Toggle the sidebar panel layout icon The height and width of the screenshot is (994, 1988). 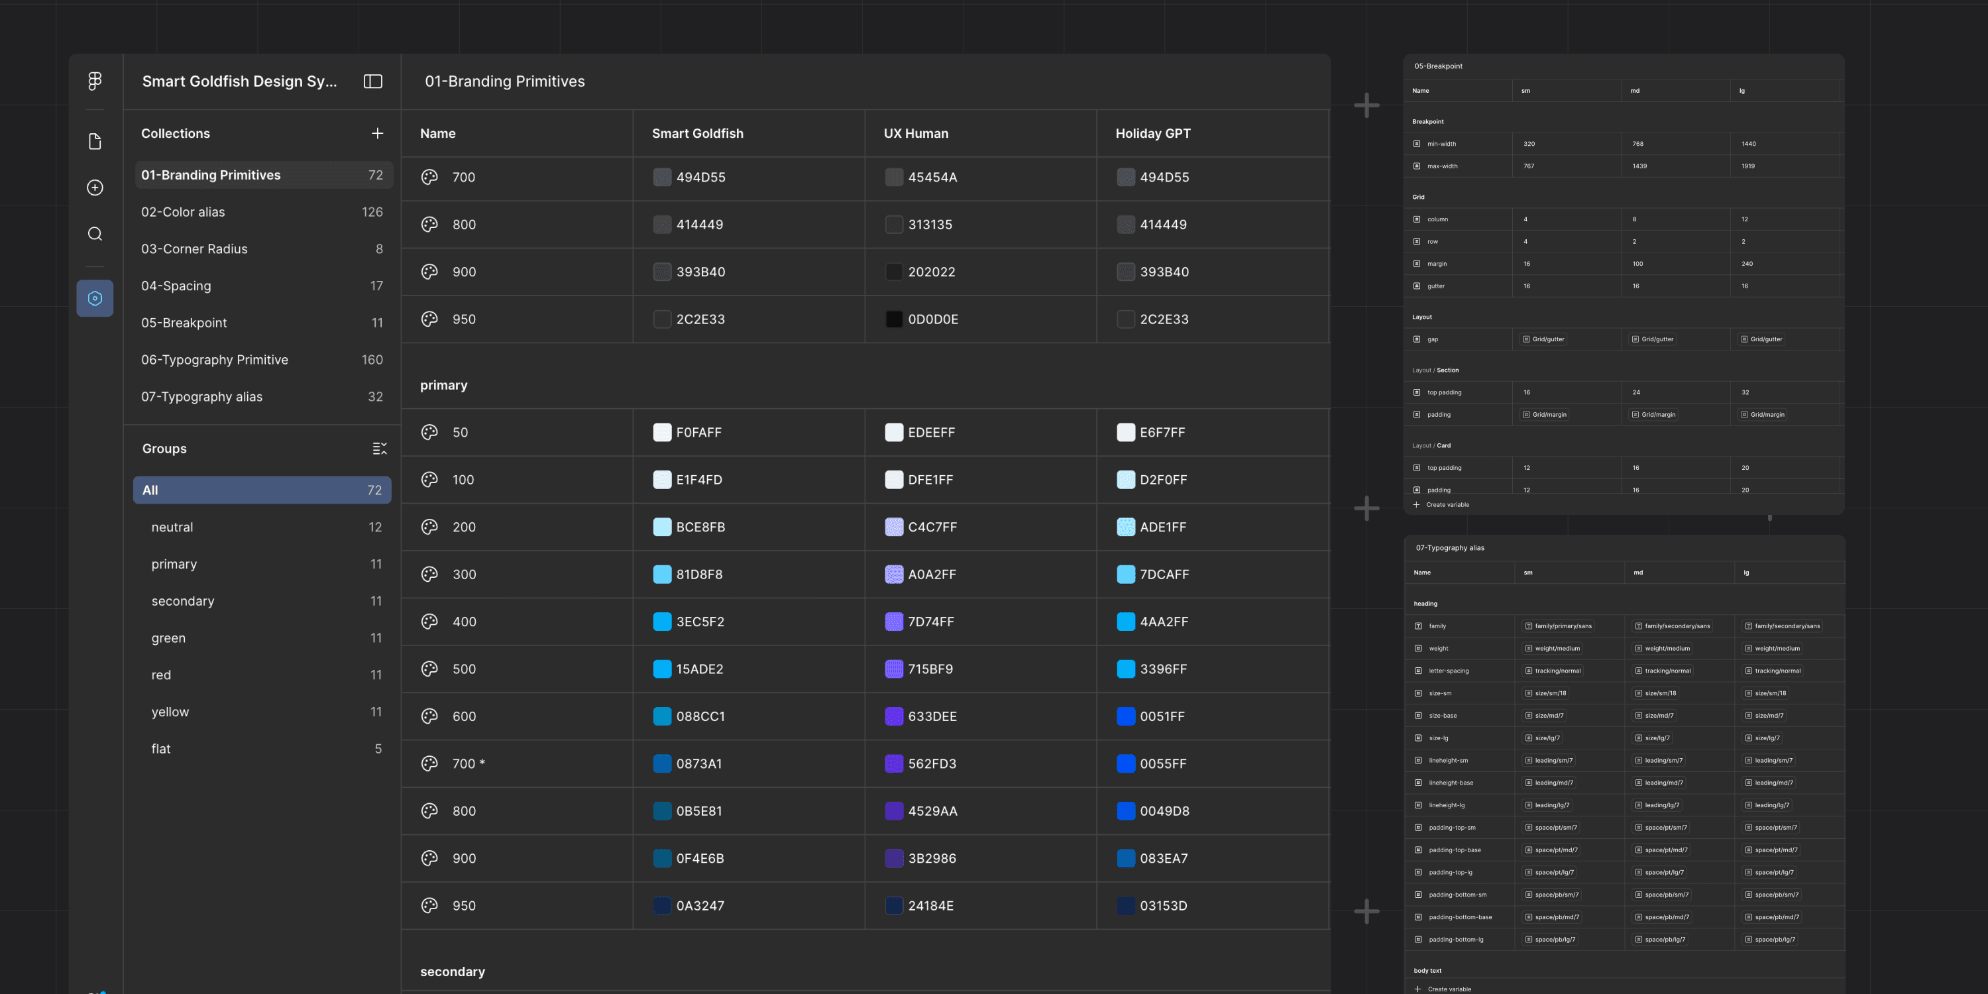point(372,81)
